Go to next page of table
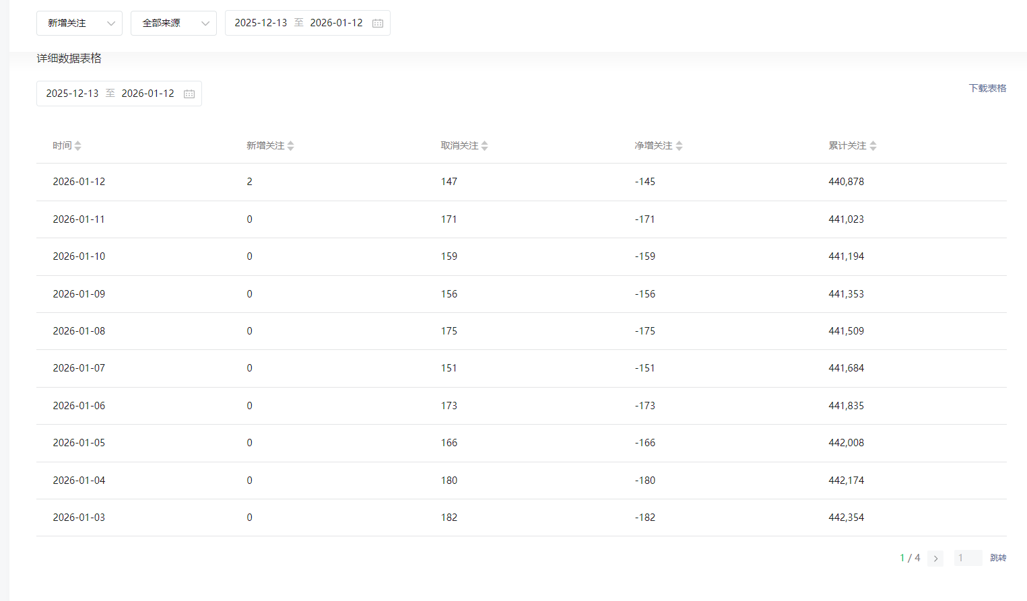Screen dimensions: 1027x601 pyautogui.click(x=935, y=558)
